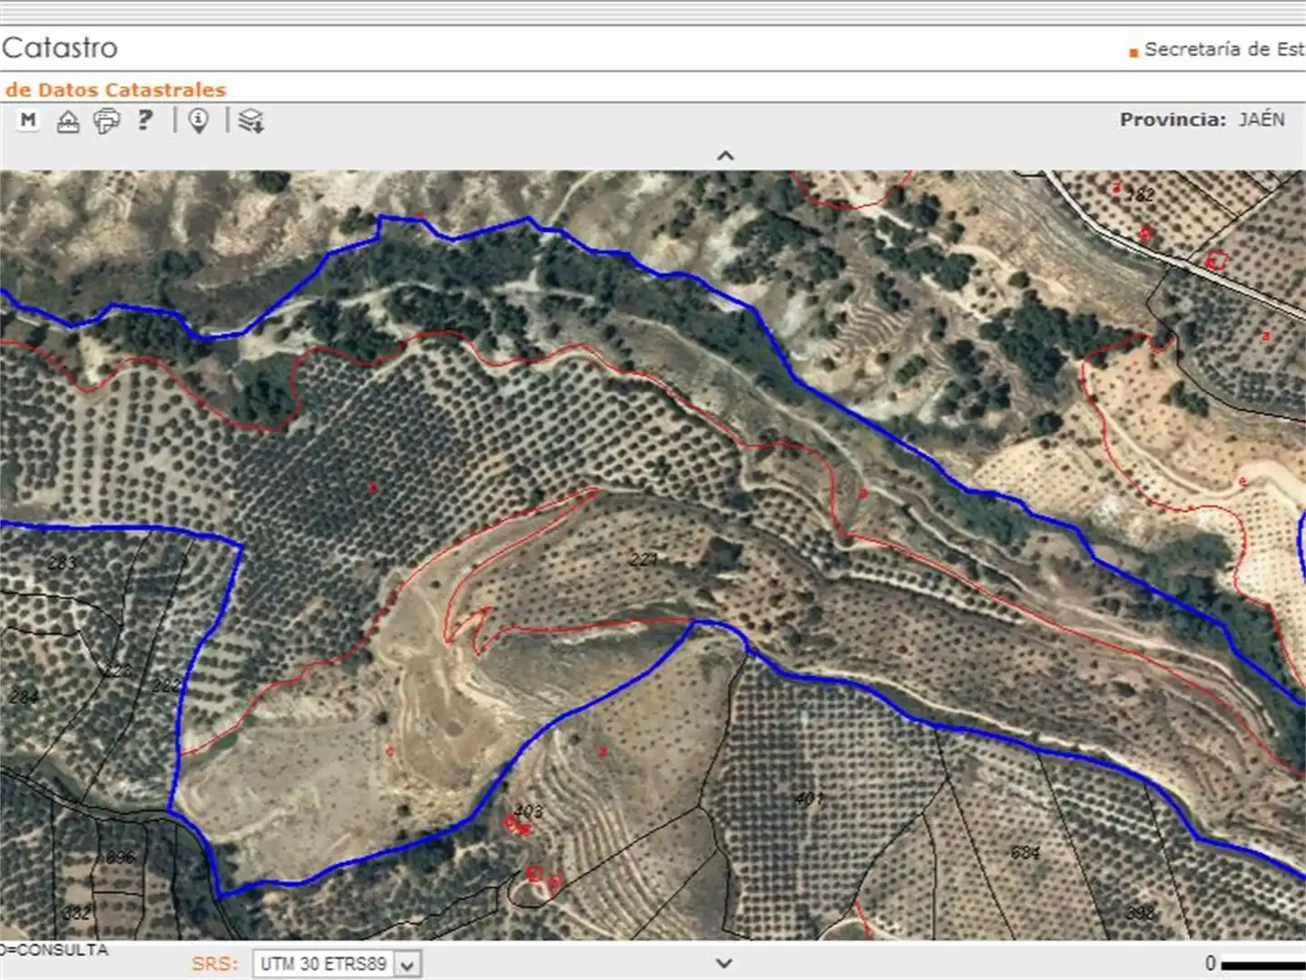The height and width of the screenshot is (980, 1306).
Task: Click parcel 684 on the map
Action: click(x=1025, y=852)
